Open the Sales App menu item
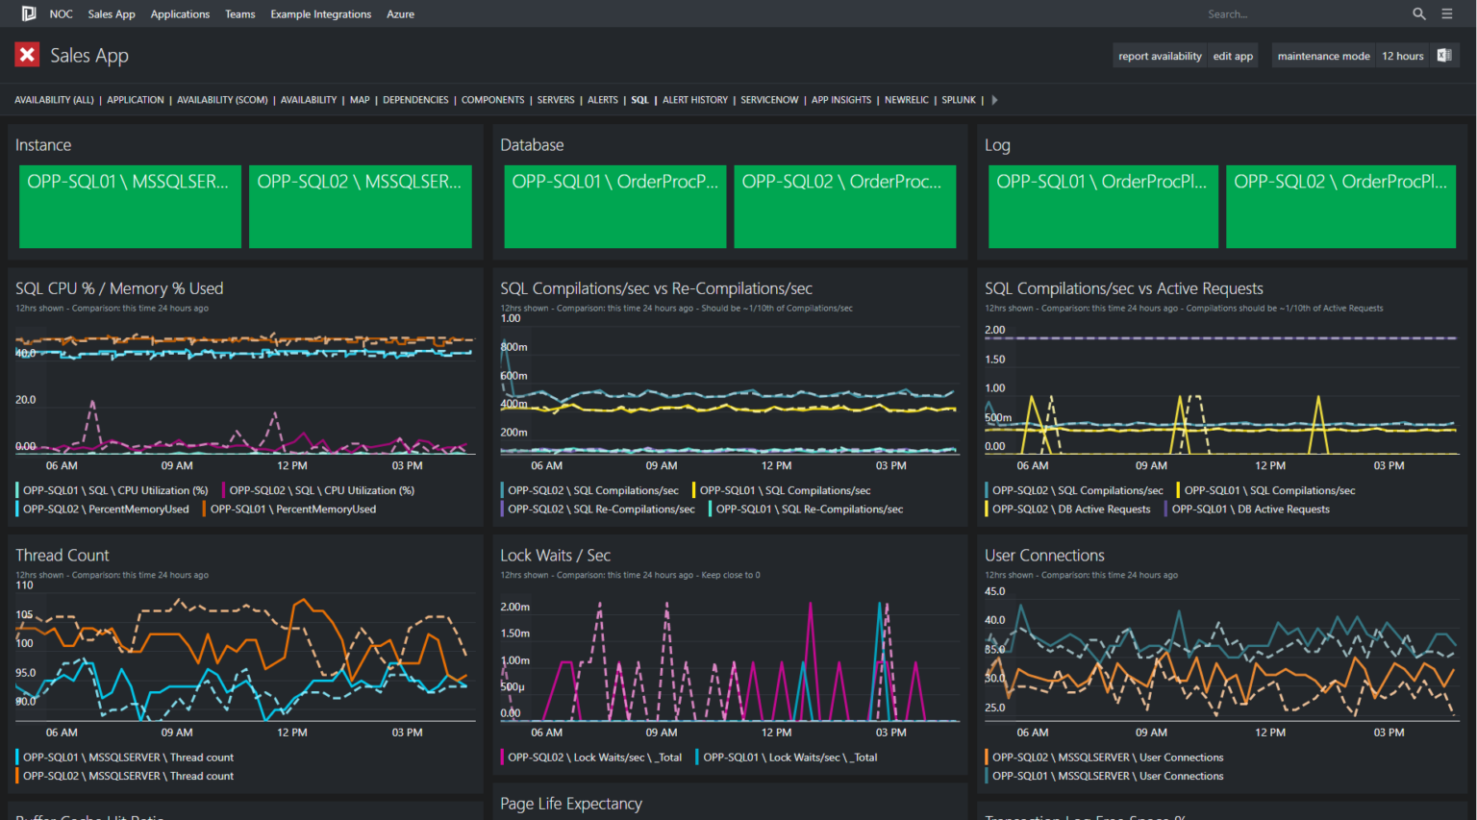 112,14
